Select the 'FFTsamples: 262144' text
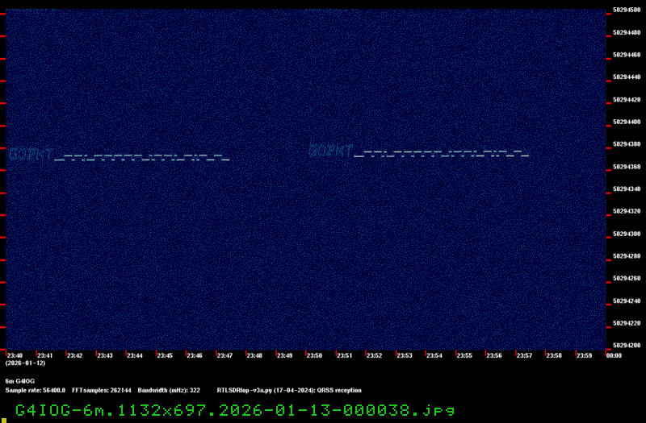This screenshot has height=423, width=646. (x=102, y=391)
